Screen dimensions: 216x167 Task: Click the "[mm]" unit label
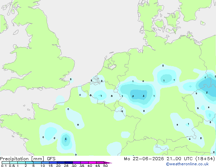pyautogui.click(x=37, y=159)
